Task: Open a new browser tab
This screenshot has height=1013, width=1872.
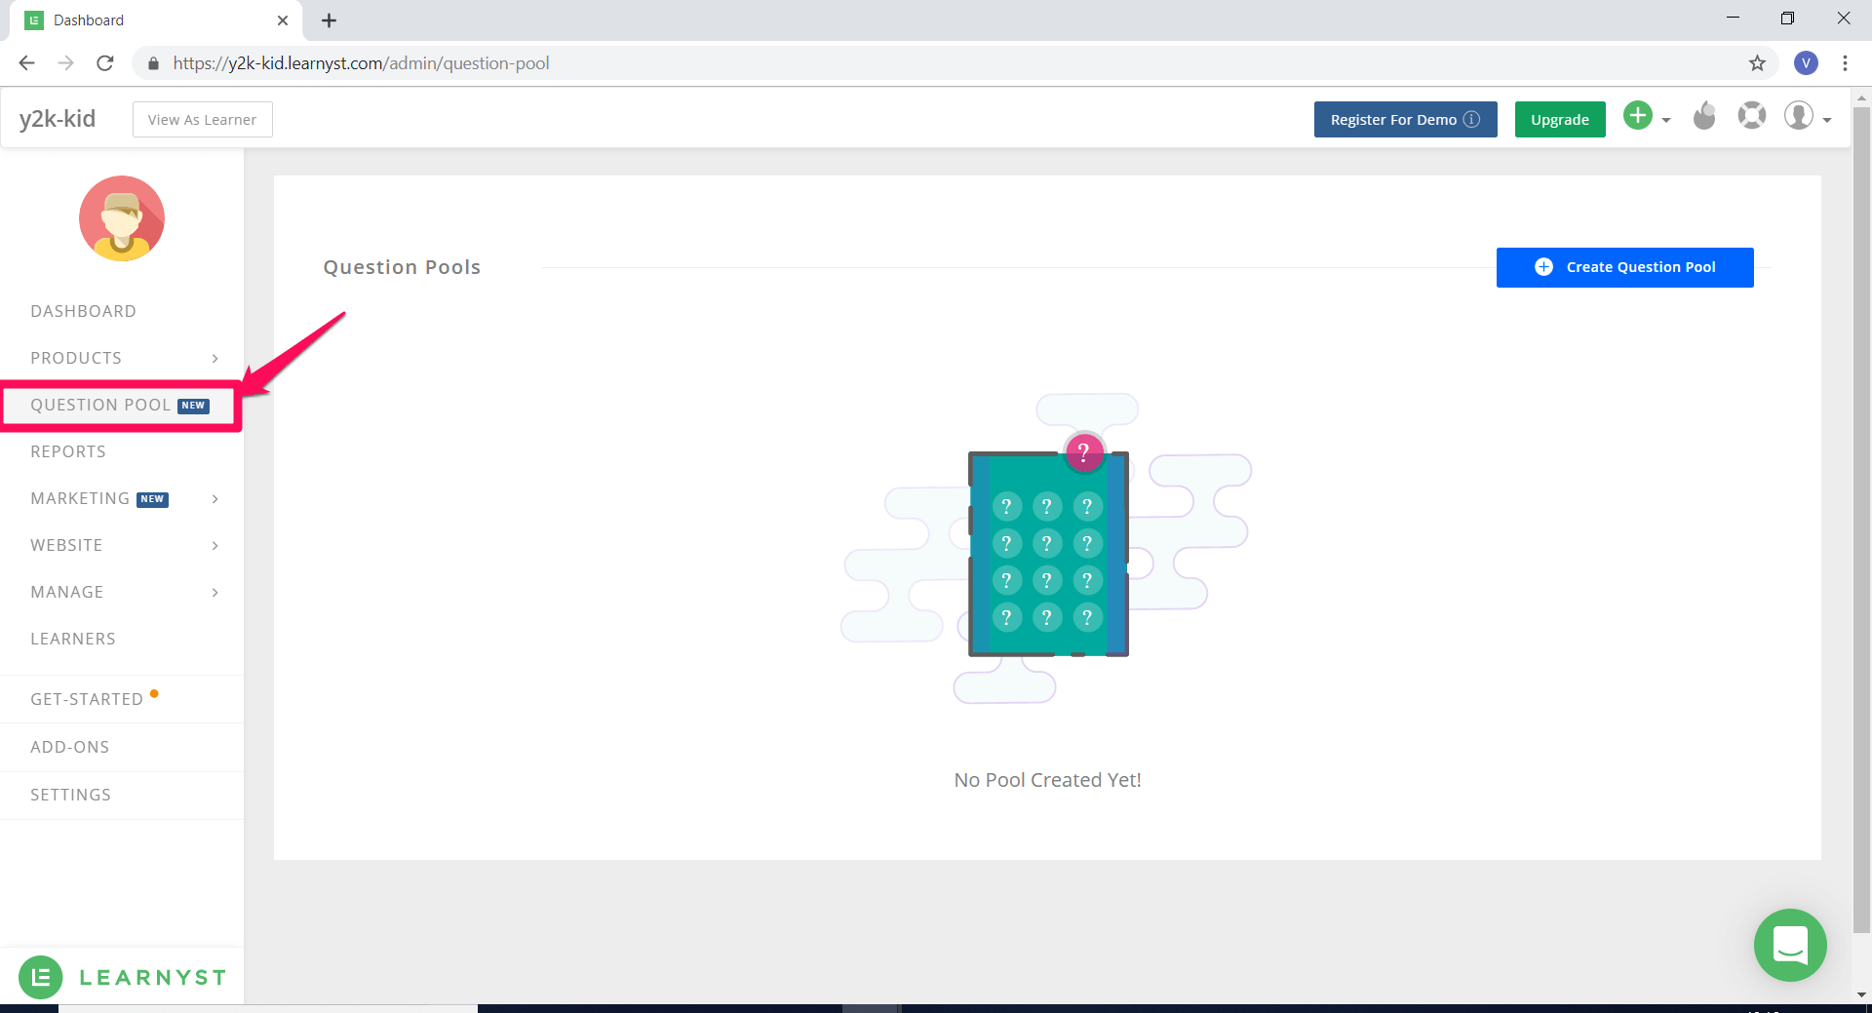Action: 329,19
